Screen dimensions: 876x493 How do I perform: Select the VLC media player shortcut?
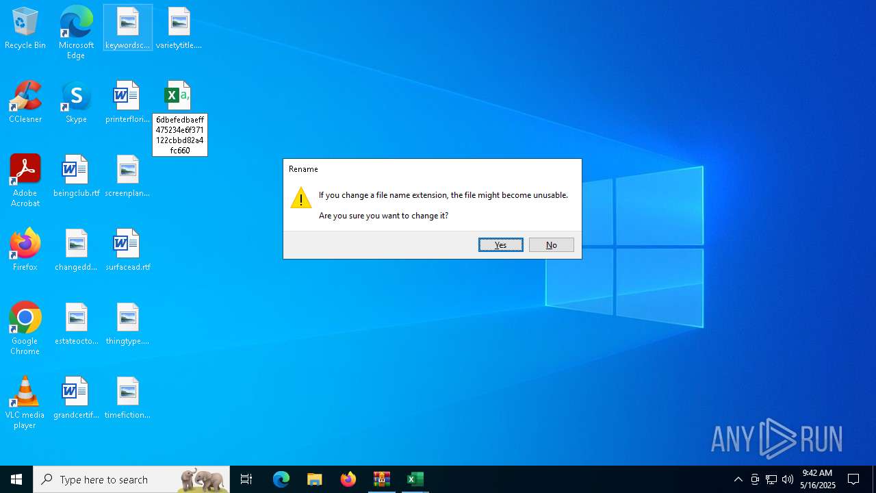pyautogui.click(x=25, y=403)
